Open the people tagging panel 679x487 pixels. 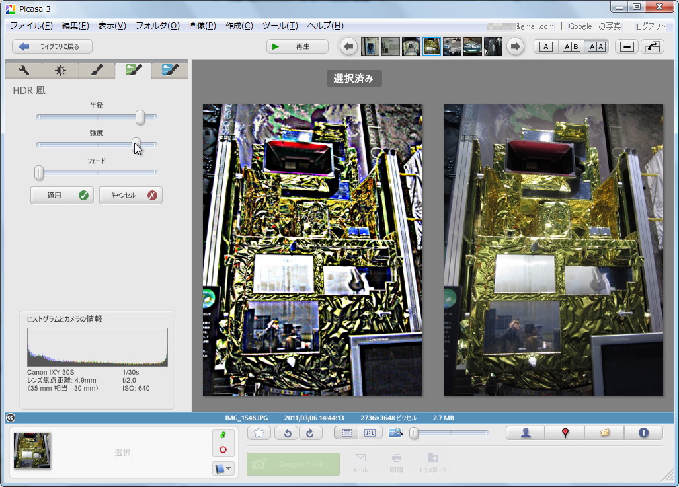[526, 433]
